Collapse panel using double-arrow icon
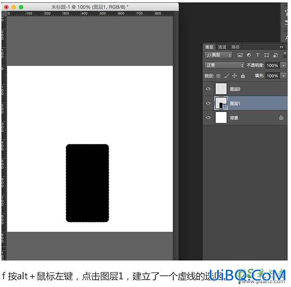291x287 pixels. pos(281,47)
